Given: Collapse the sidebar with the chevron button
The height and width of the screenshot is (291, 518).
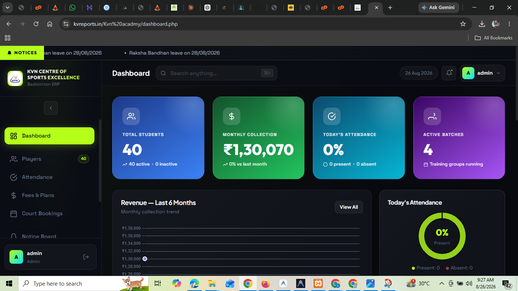Looking at the screenshot, I should 51,108.
